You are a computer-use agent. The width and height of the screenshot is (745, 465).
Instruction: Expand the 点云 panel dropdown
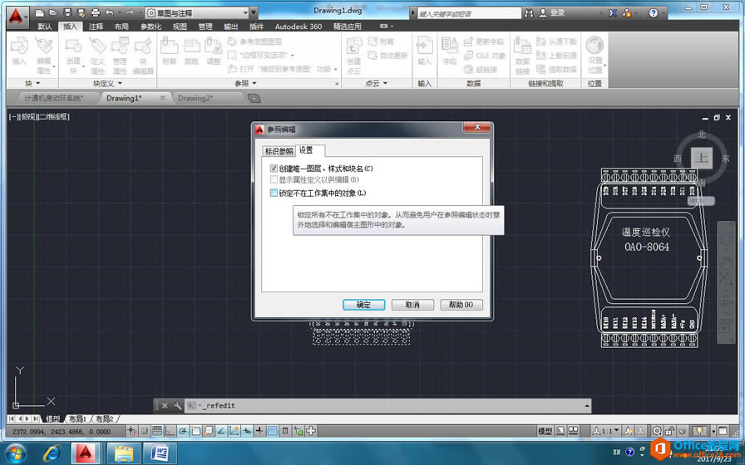click(377, 84)
